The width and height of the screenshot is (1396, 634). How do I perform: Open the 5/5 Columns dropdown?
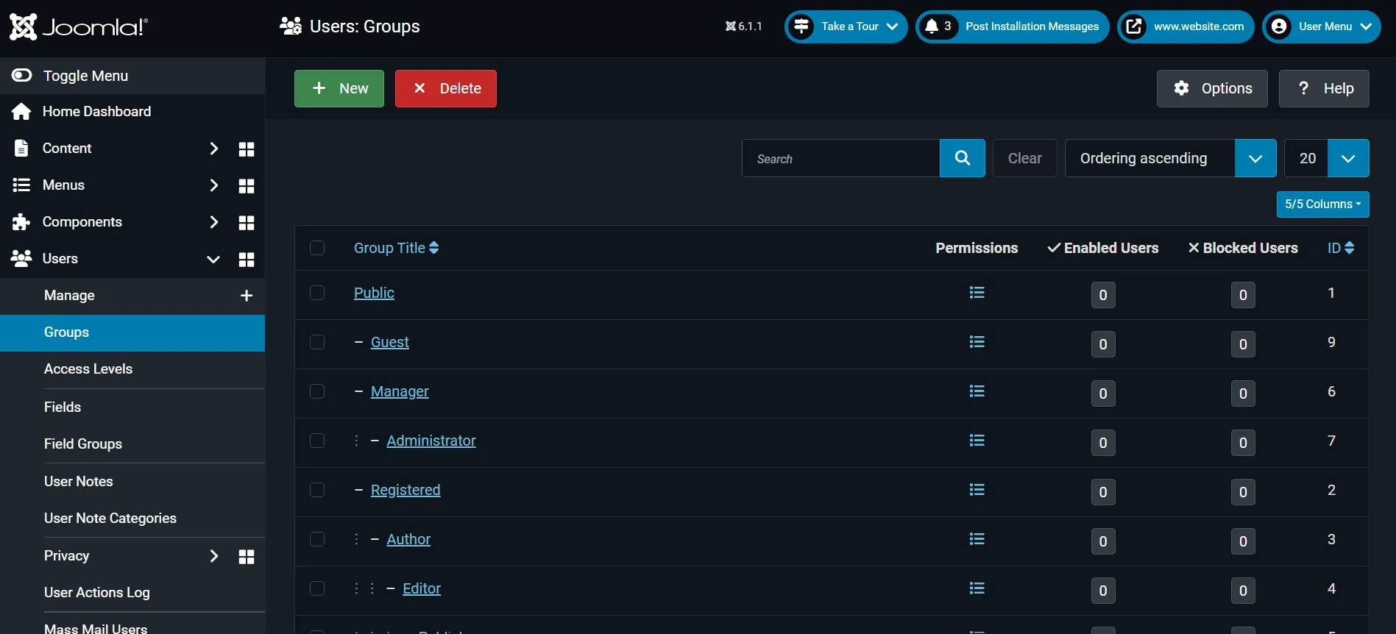(1322, 204)
